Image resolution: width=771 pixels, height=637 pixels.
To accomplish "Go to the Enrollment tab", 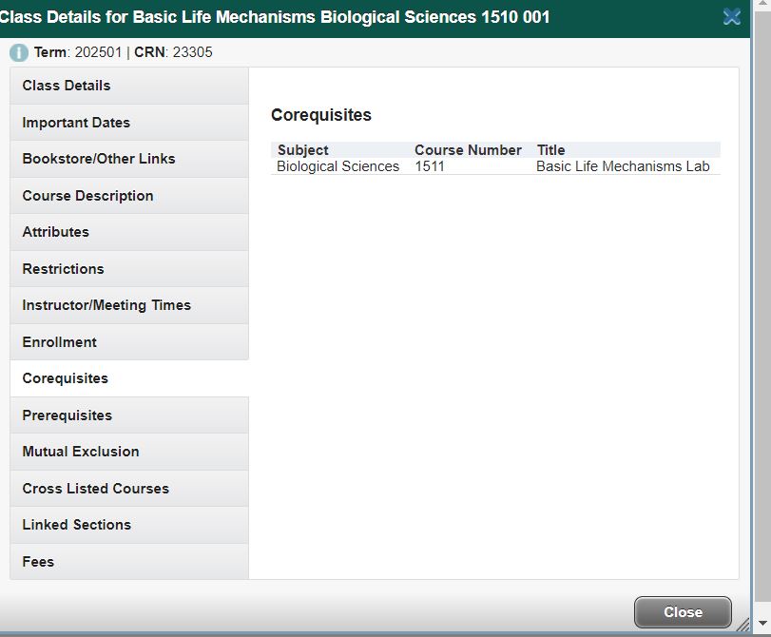I will (129, 342).
